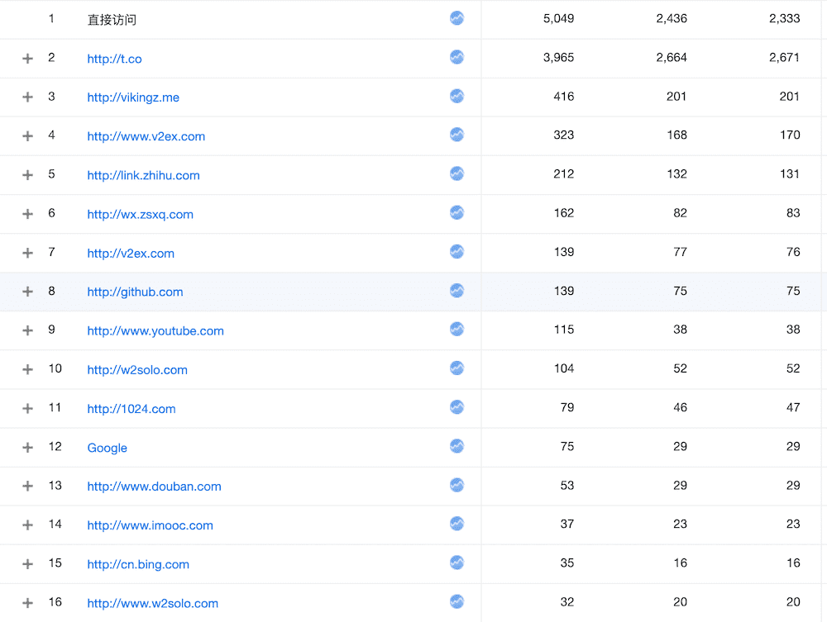The height and width of the screenshot is (622, 827).
Task: Open trend icon for link.zhihu.com
Action: (x=457, y=173)
